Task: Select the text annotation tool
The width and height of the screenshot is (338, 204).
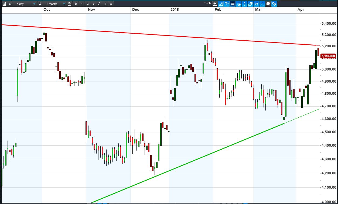Action: [x=227, y=4]
